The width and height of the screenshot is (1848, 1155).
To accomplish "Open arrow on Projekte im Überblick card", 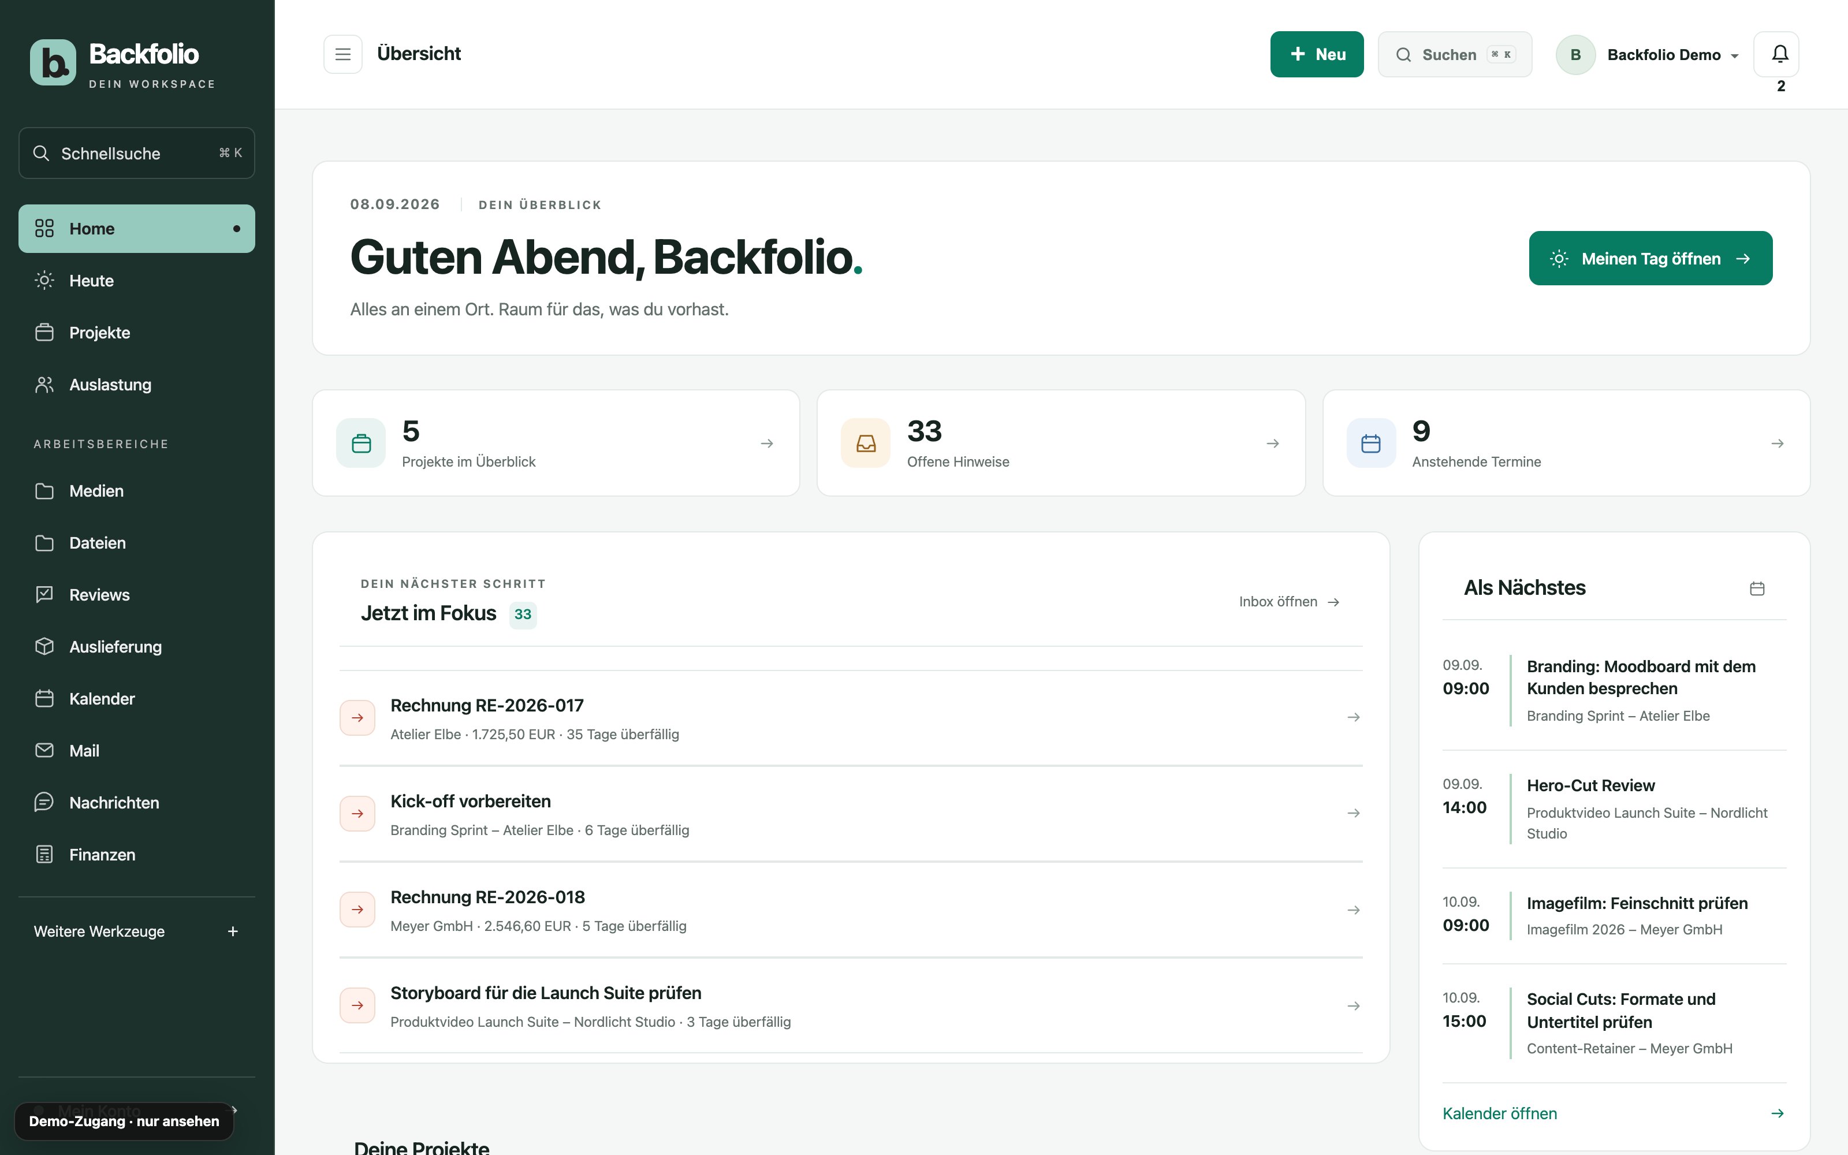I will point(767,443).
